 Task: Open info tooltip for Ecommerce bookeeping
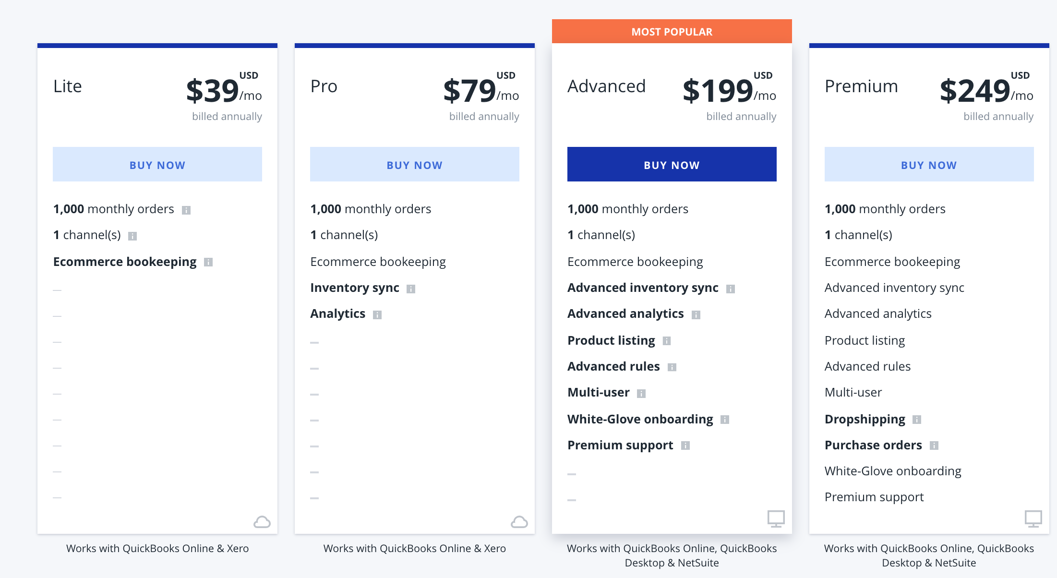(x=208, y=262)
